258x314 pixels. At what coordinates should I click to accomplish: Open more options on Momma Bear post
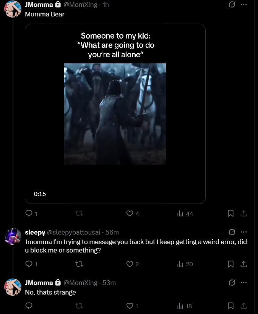244,5
